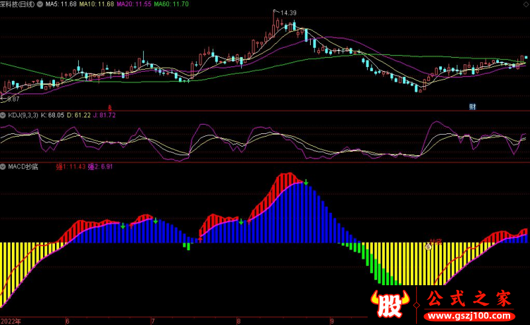Click the 强1 value in MACD header

70,166
